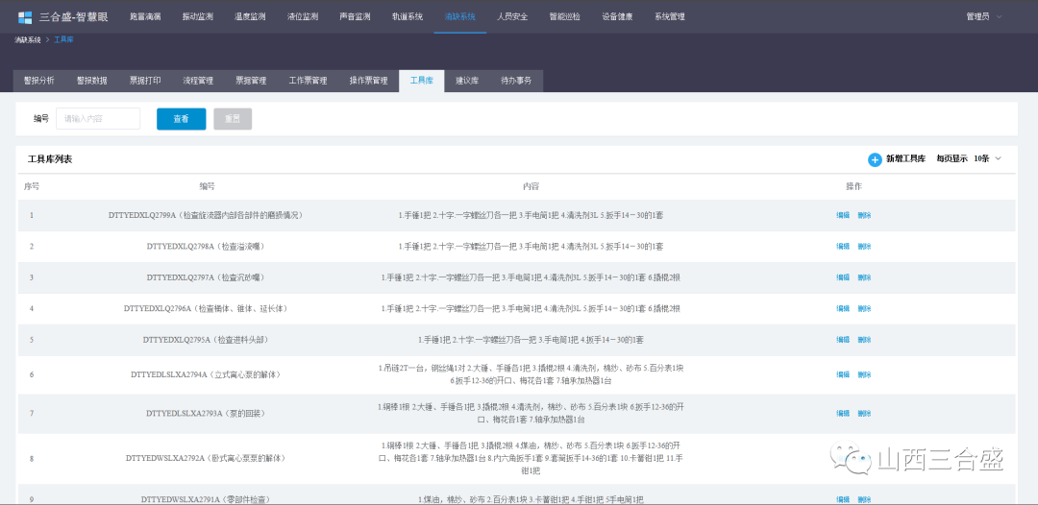Delete row 2 DTTYEDXLQ2798A
This screenshot has height=505, width=1038.
tap(865, 246)
